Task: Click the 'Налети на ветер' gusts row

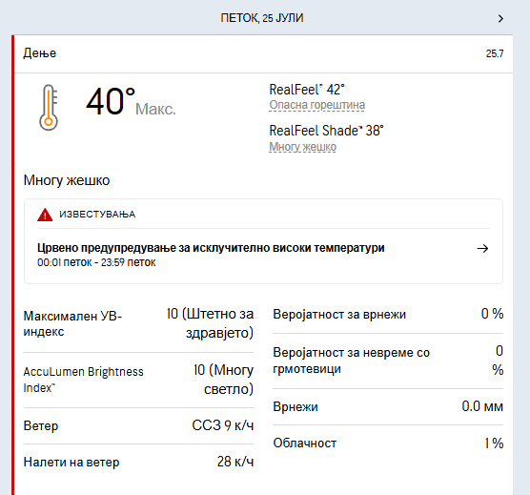Action: pyautogui.click(x=138, y=462)
